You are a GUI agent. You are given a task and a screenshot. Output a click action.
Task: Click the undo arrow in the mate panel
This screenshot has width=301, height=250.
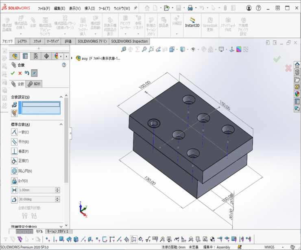point(27,73)
